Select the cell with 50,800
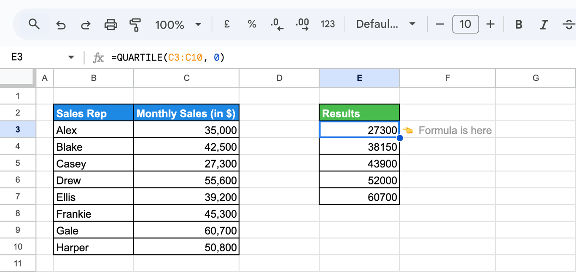This screenshot has width=576, height=272. click(186, 247)
